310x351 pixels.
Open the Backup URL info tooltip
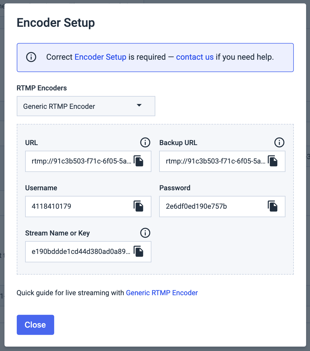[279, 143]
